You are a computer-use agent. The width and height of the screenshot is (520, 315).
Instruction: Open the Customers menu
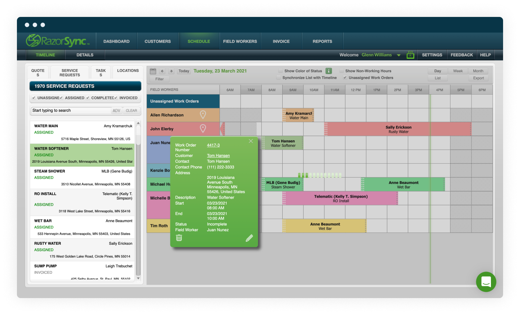click(158, 41)
